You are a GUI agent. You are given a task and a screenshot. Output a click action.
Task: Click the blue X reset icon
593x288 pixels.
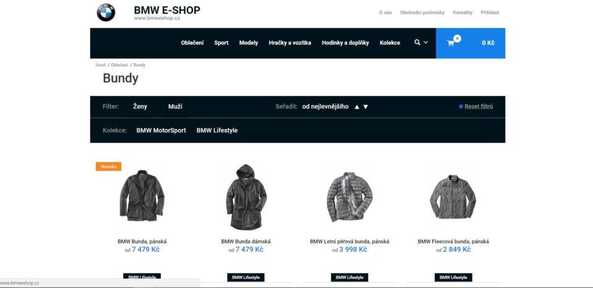point(461,106)
